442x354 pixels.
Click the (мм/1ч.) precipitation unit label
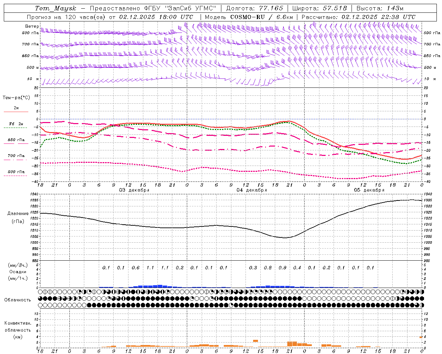pos(18,278)
